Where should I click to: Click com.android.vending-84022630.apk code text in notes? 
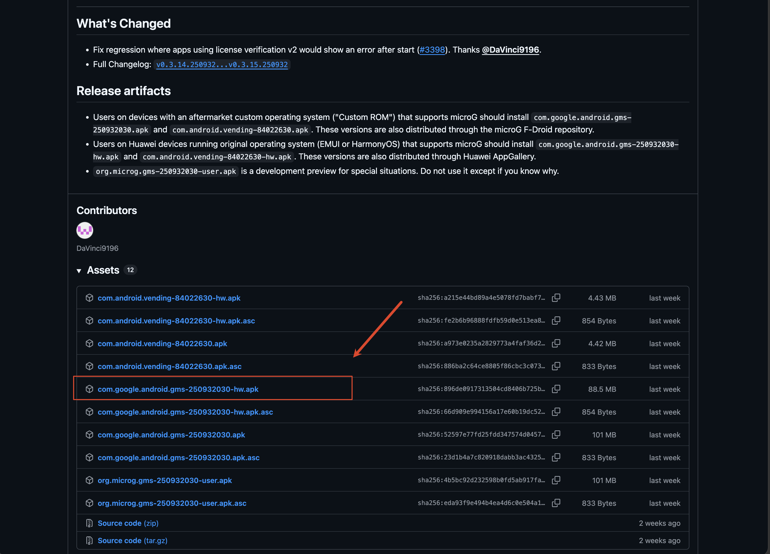pos(240,130)
